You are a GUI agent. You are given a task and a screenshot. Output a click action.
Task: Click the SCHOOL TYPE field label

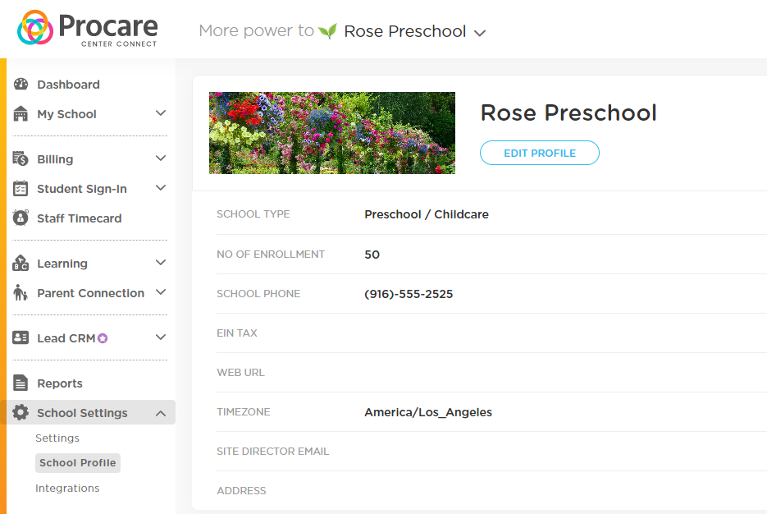click(253, 214)
